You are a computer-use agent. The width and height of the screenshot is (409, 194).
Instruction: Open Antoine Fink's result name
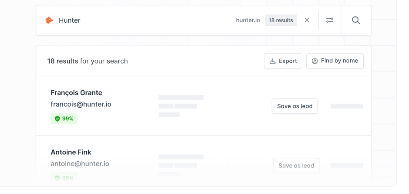click(71, 152)
